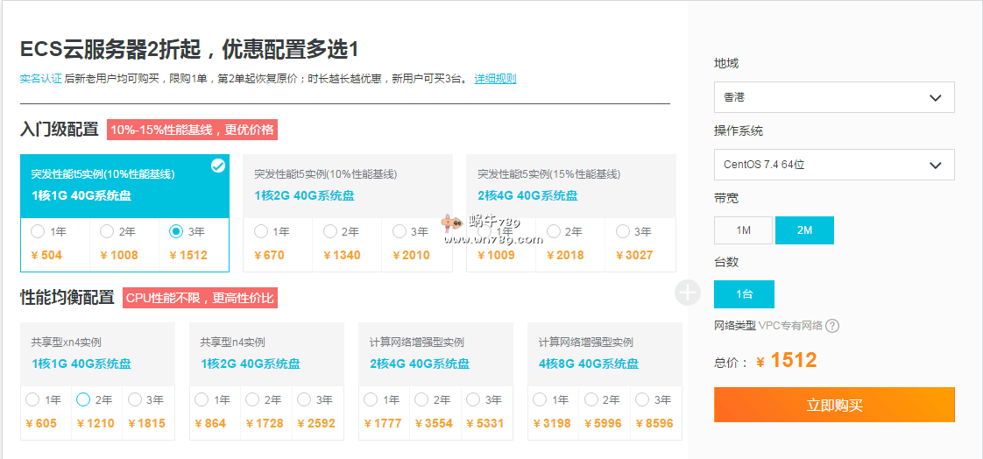Viewport: 983px width, 459px height.
Task: Click the 计算网络增强型 4核8G card header
Action: 605,353
